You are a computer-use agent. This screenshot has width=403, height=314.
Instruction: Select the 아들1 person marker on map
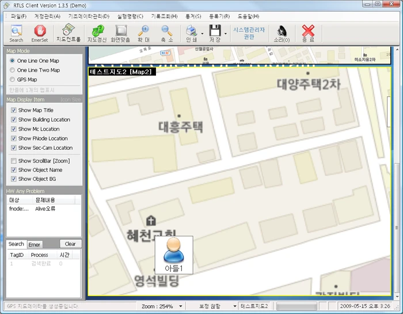(174, 255)
